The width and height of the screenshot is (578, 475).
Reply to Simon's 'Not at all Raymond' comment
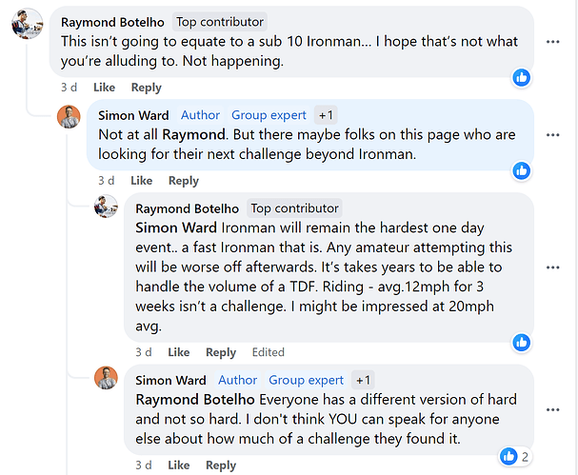pos(184,181)
